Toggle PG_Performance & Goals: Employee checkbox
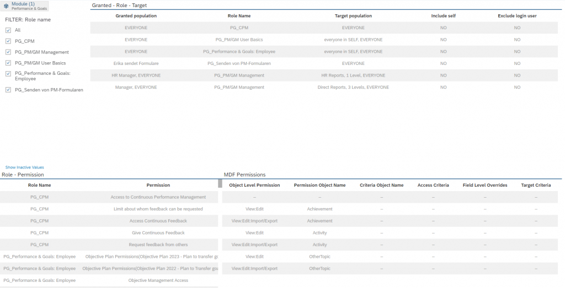Image resolution: width=565 pixels, height=288 pixels. (x=8, y=74)
